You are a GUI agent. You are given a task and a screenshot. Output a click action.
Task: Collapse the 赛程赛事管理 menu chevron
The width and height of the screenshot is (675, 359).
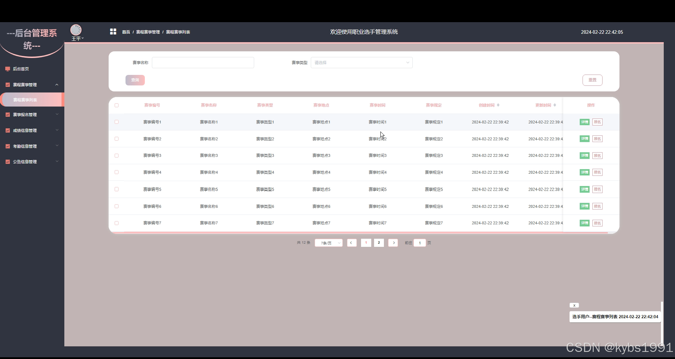57,85
